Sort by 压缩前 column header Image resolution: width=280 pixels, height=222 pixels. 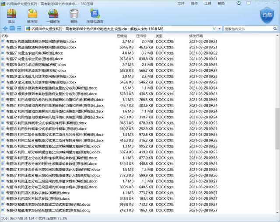122,36
